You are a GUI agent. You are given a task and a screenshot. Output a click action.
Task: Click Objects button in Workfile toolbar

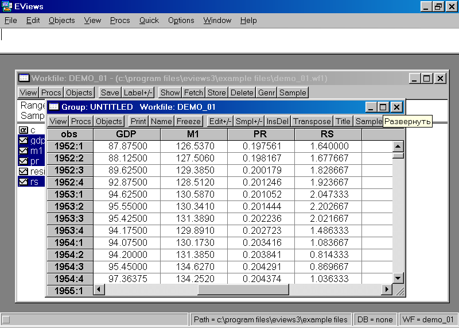pos(79,92)
